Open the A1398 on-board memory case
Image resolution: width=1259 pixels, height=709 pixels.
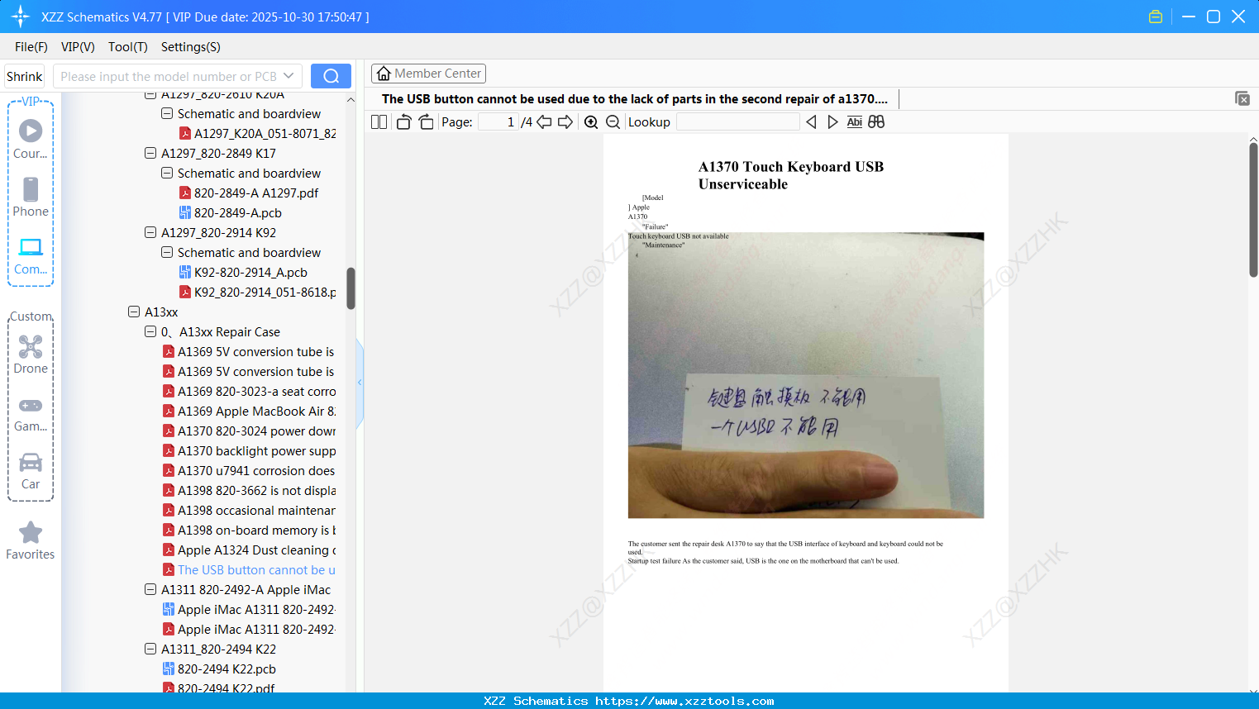click(250, 530)
